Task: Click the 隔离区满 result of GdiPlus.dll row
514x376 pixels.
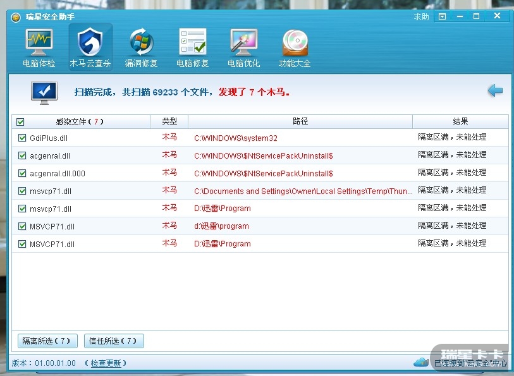Action: (452, 137)
